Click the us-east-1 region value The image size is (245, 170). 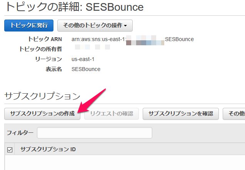(83, 59)
